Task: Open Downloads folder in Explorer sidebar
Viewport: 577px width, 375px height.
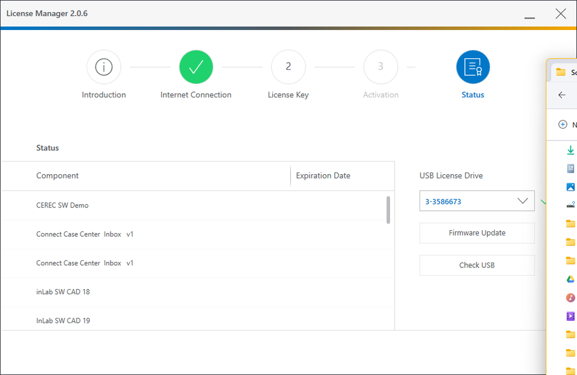Action: coord(570,150)
